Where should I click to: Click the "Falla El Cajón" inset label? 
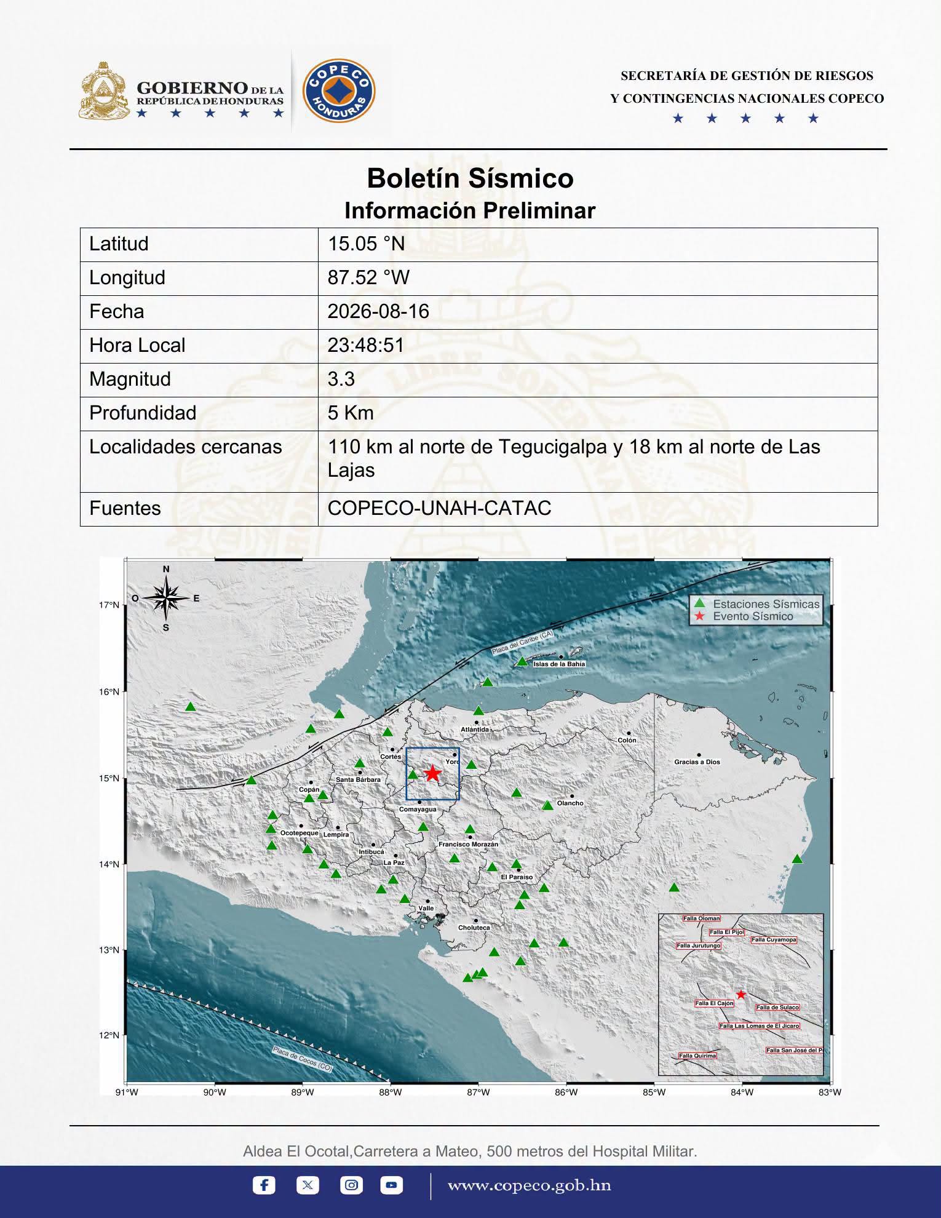[x=714, y=1003]
